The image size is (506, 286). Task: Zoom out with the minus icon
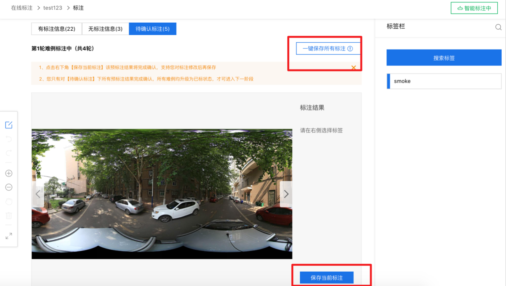pyautogui.click(x=9, y=187)
